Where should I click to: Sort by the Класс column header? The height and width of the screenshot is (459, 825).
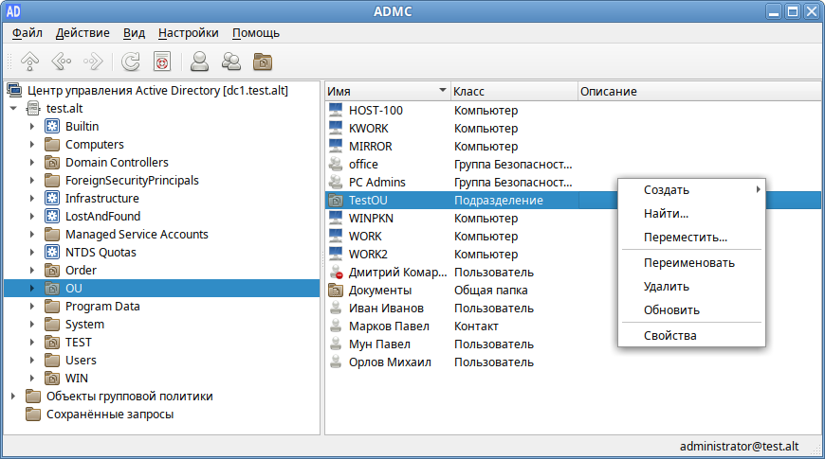click(514, 92)
